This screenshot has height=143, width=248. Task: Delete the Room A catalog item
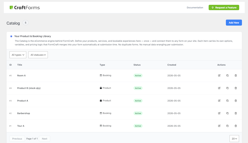point(236,75)
